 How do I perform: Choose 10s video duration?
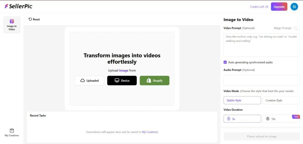281,119
